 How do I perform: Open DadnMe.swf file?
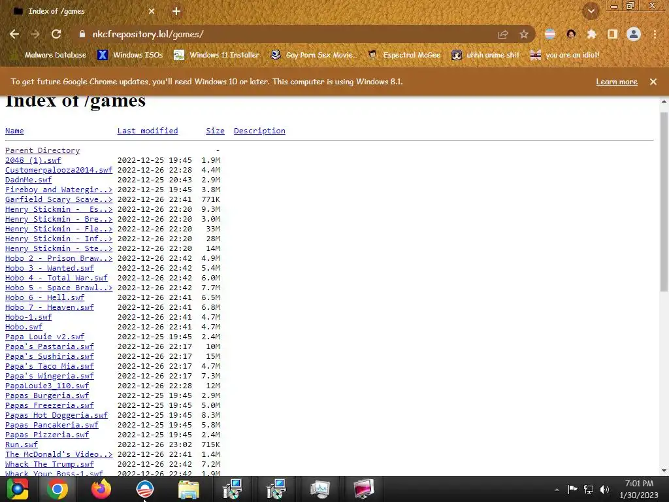29,180
